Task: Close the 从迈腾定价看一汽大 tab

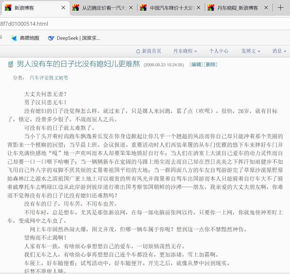Action: [131, 8]
